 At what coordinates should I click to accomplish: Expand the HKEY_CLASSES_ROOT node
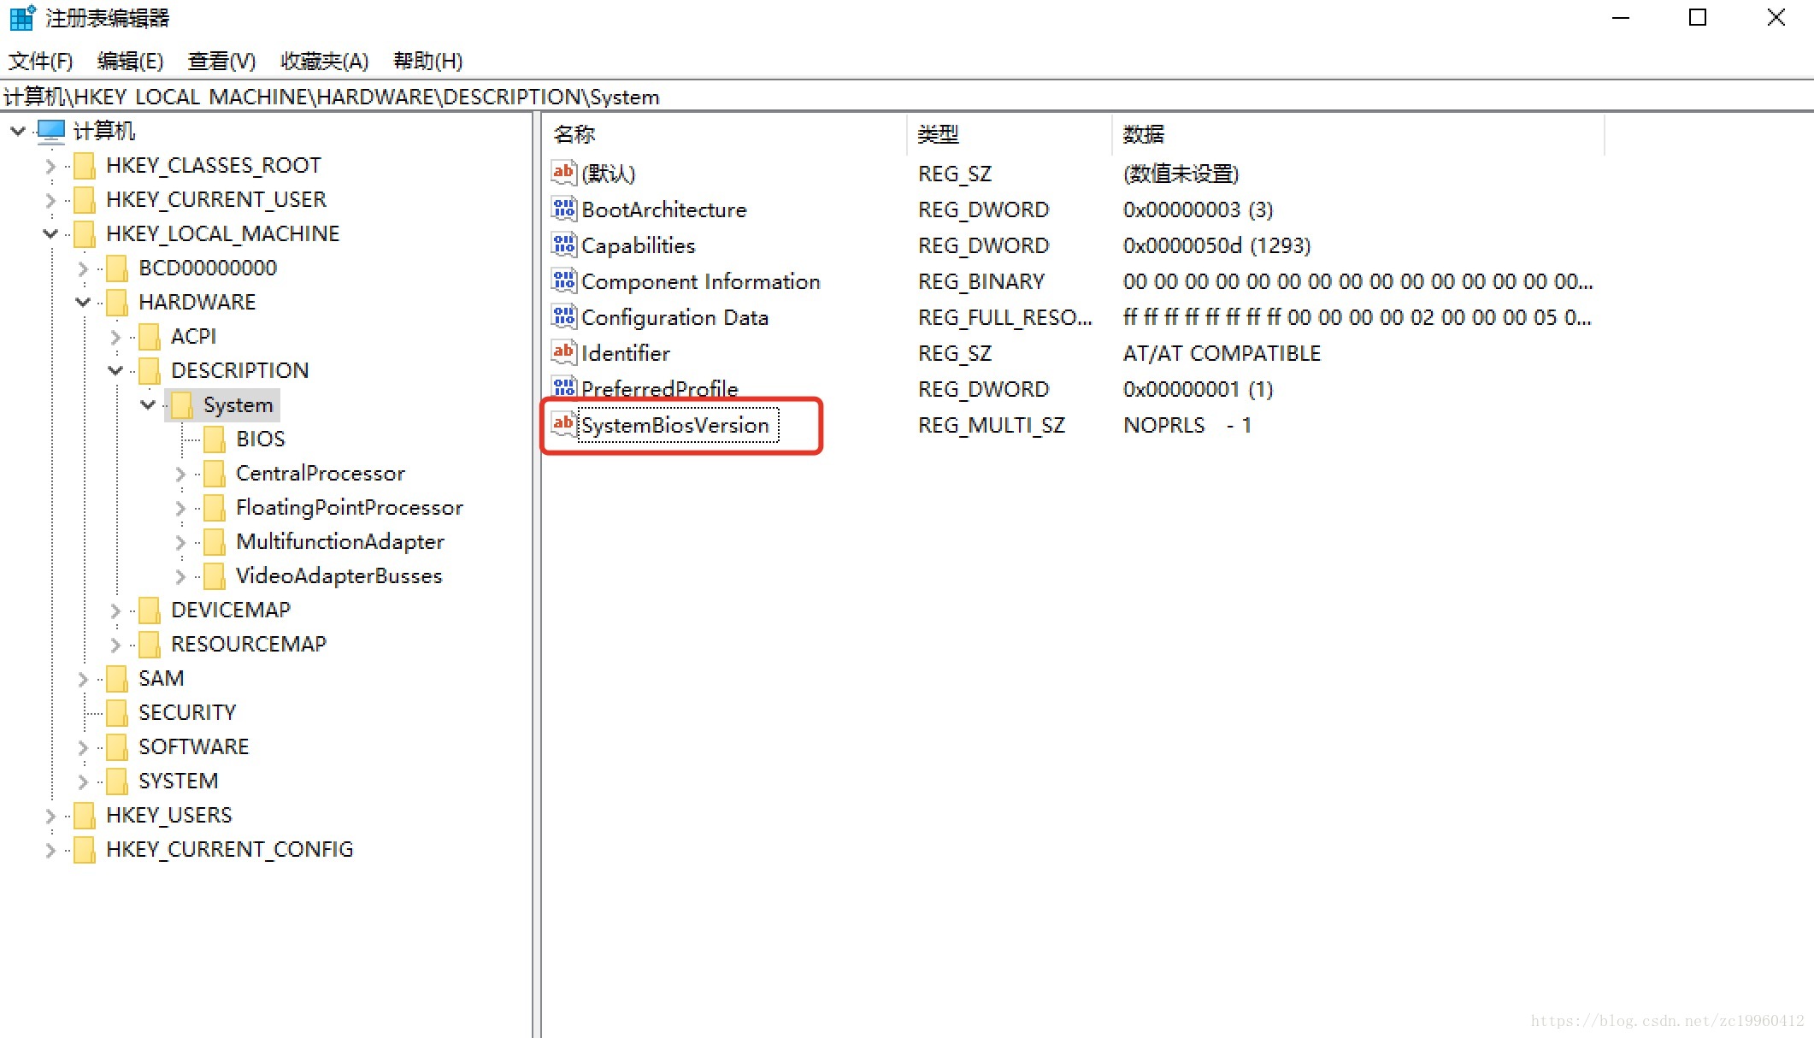click(50, 166)
